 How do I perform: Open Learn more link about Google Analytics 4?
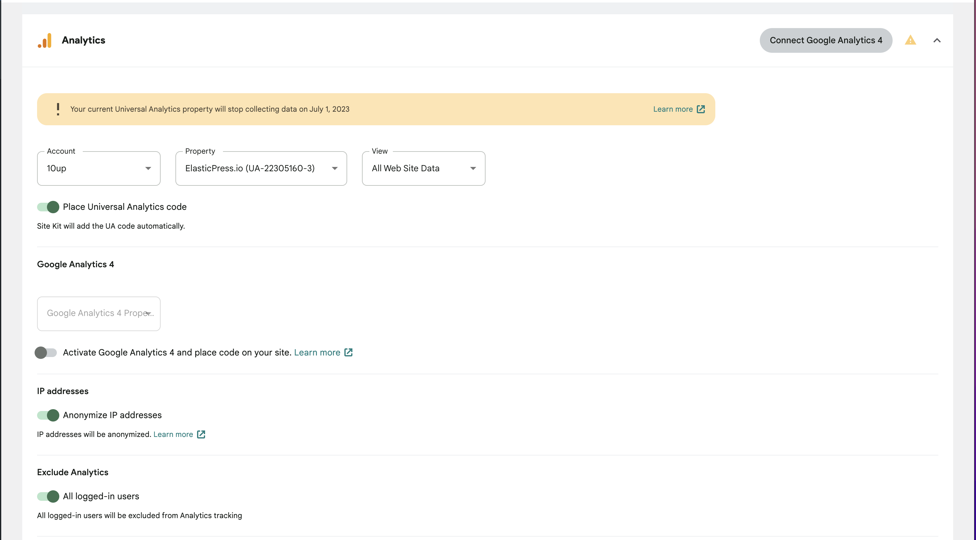318,352
